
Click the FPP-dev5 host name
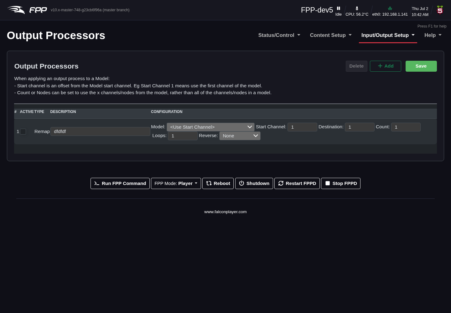point(317,10)
